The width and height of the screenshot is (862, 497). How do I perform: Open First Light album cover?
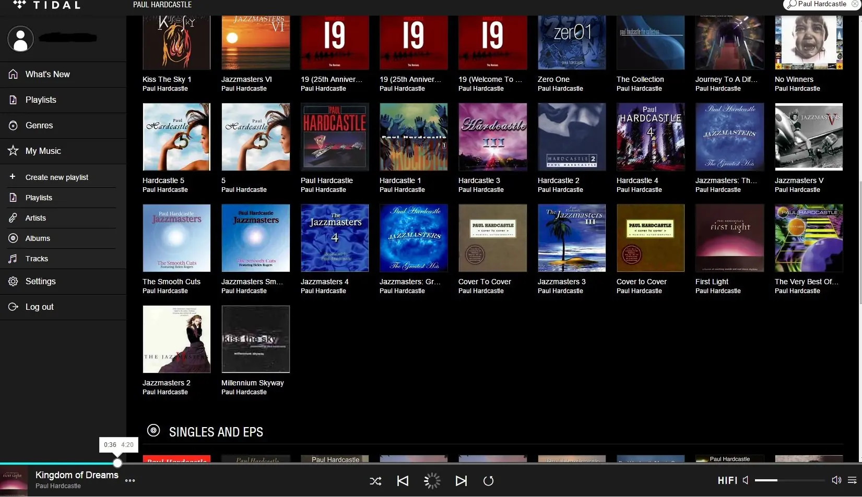(x=729, y=238)
